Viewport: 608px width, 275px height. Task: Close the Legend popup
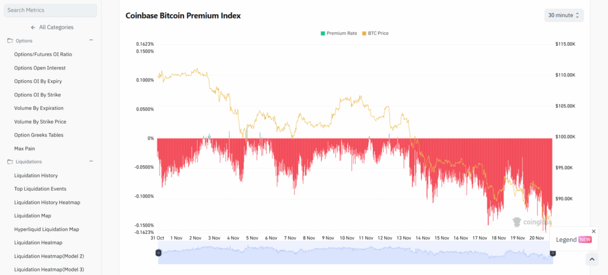tap(593, 231)
